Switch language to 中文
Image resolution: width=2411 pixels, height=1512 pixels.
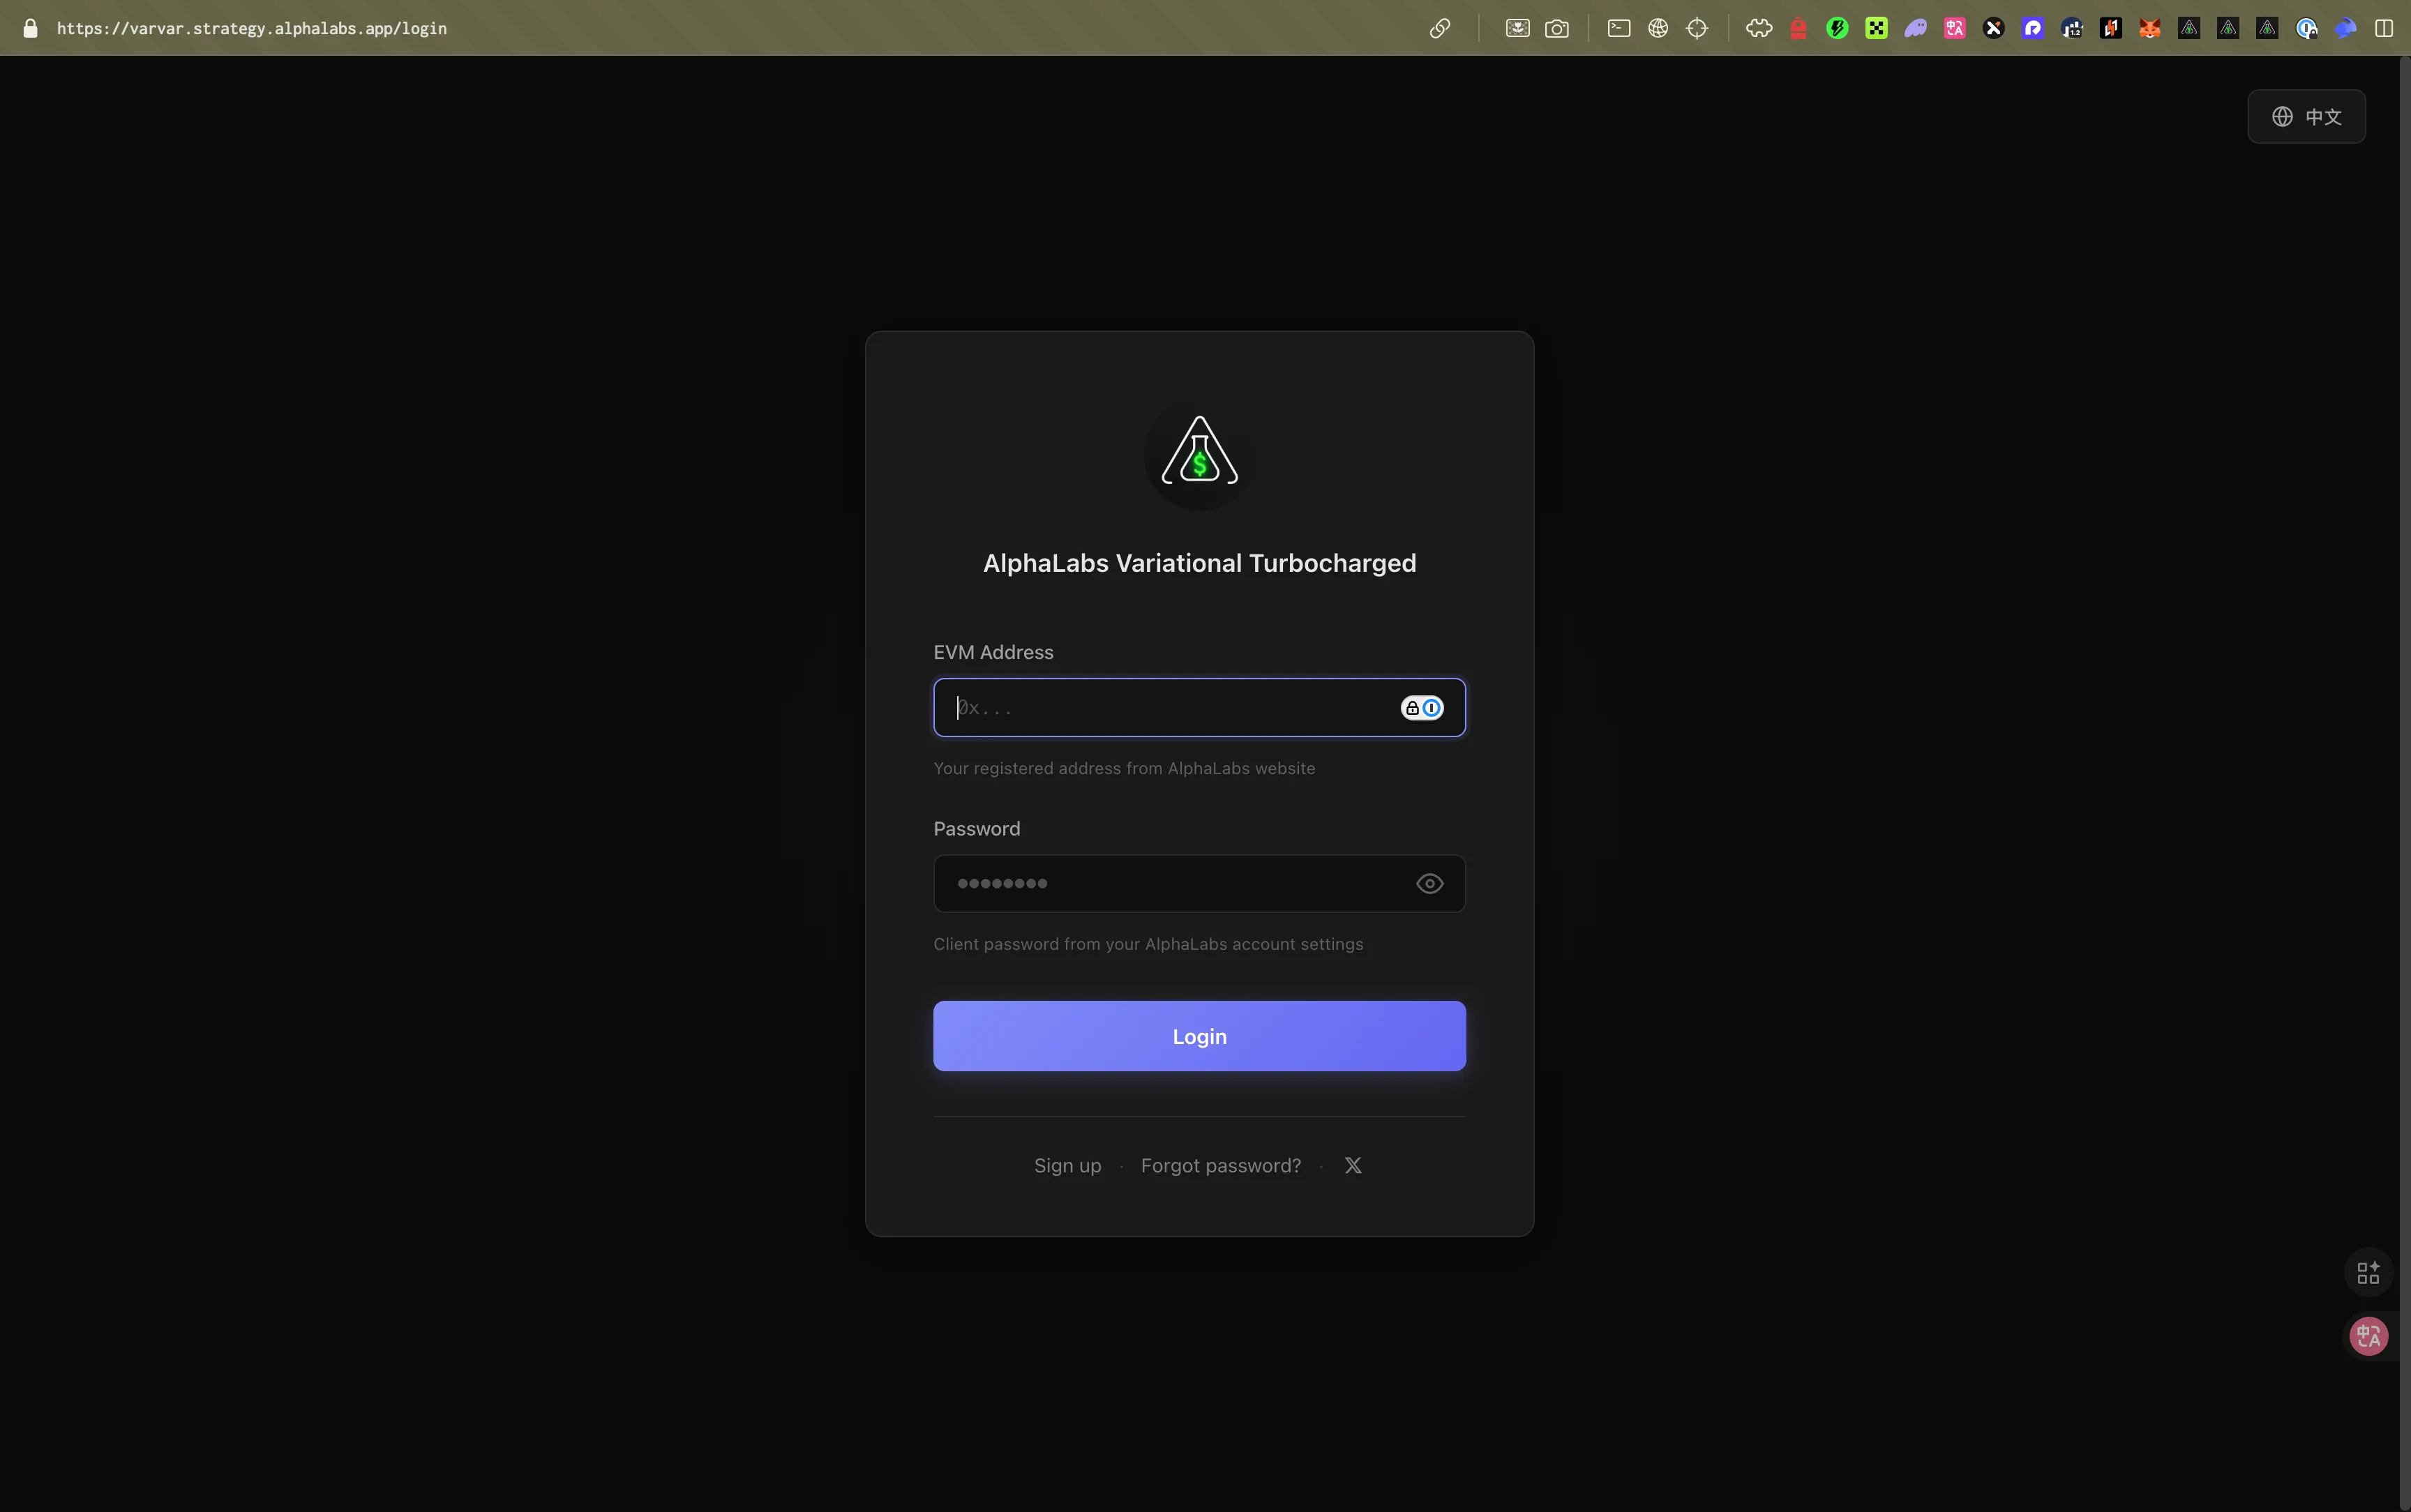tap(2306, 117)
